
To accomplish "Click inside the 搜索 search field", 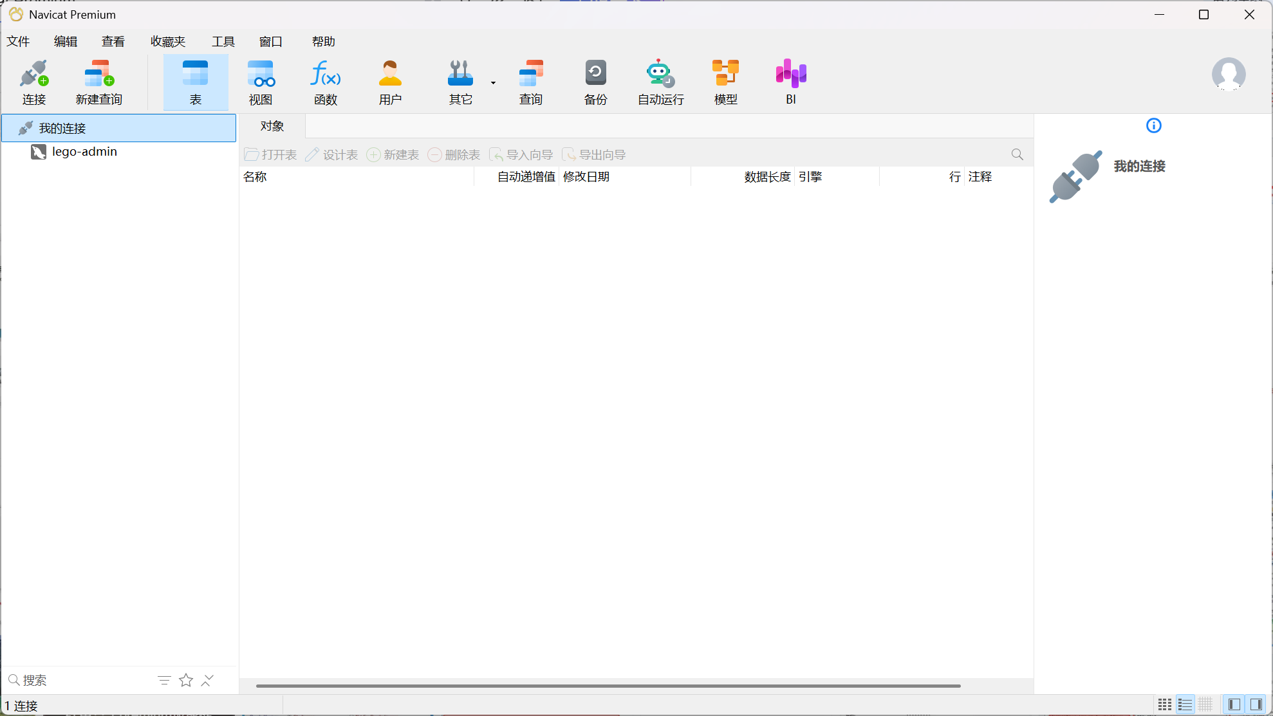I will point(64,680).
